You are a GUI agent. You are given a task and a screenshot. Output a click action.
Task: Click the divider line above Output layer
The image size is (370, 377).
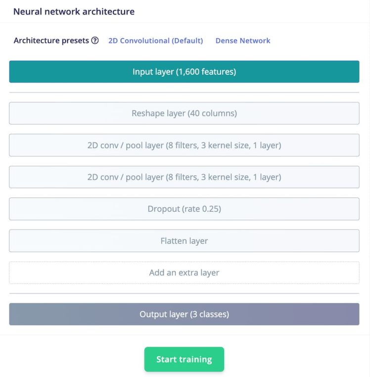point(184,293)
